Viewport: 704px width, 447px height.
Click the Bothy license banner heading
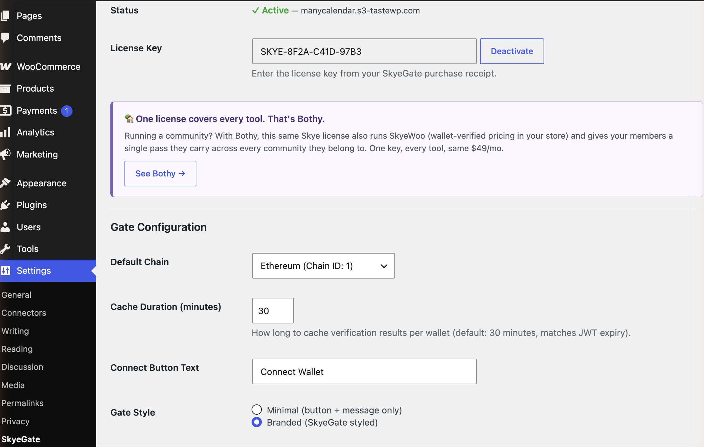(x=230, y=119)
